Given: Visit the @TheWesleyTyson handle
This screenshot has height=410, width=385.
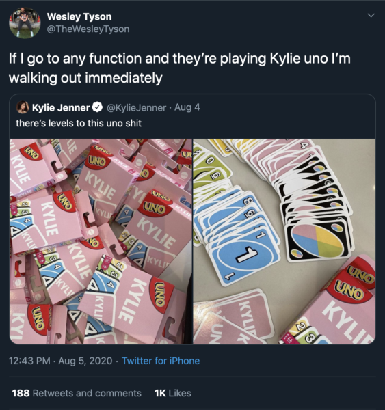Looking at the screenshot, I should click(88, 29).
